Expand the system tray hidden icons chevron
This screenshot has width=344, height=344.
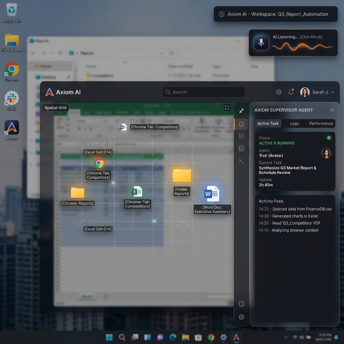(286, 338)
